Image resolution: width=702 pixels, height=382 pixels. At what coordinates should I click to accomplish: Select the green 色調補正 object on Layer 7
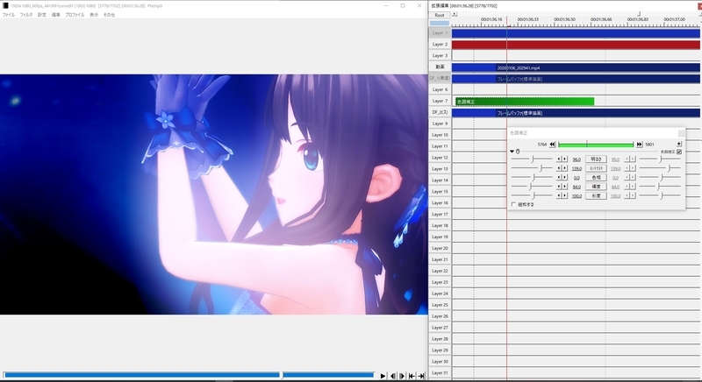pos(525,102)
